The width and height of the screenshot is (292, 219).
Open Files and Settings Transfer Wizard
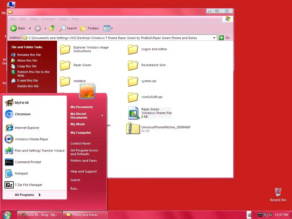tap(35, 151)
